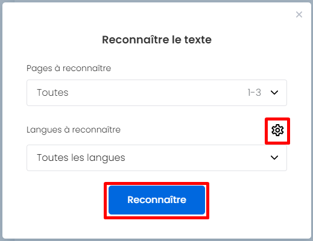Open the language settings gear icon
The image size is (313, 241).
277,130
